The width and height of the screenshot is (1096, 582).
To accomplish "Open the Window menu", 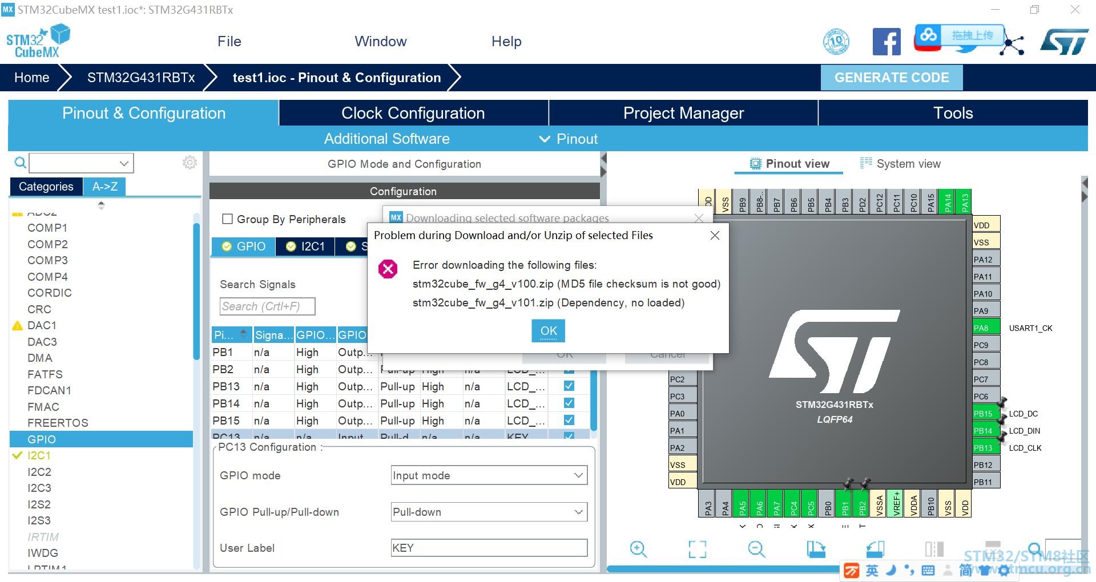I will click(381, 41).
